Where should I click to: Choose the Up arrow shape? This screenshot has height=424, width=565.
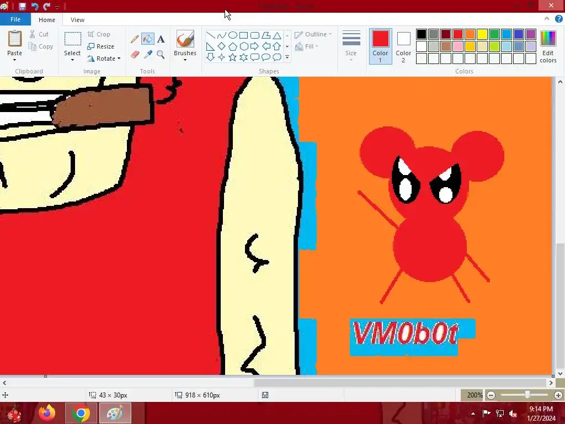coord(277,46)
